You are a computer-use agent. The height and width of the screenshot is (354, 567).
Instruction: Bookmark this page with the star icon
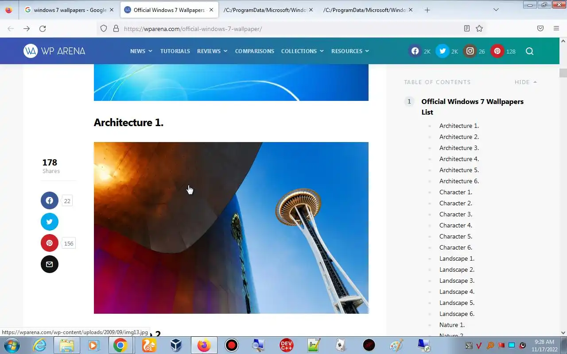pos(479,28)
